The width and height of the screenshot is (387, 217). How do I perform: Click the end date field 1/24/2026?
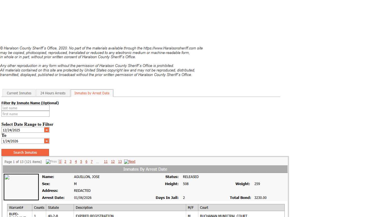click(23, 141)
